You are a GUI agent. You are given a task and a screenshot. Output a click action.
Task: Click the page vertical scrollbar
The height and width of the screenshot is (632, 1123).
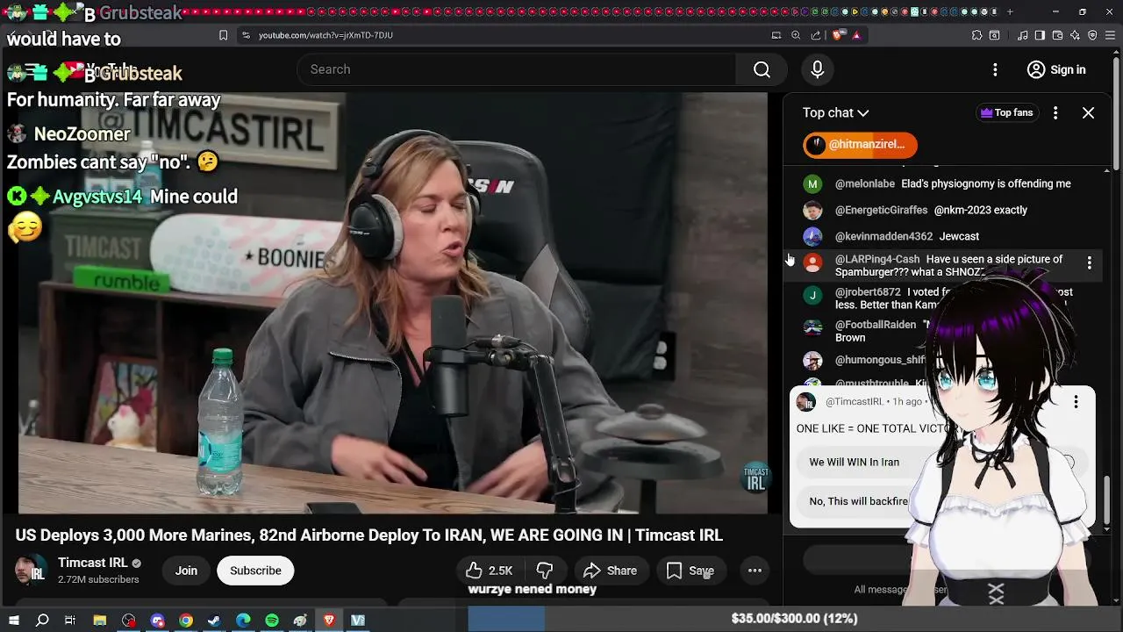tap(1118, 114)
